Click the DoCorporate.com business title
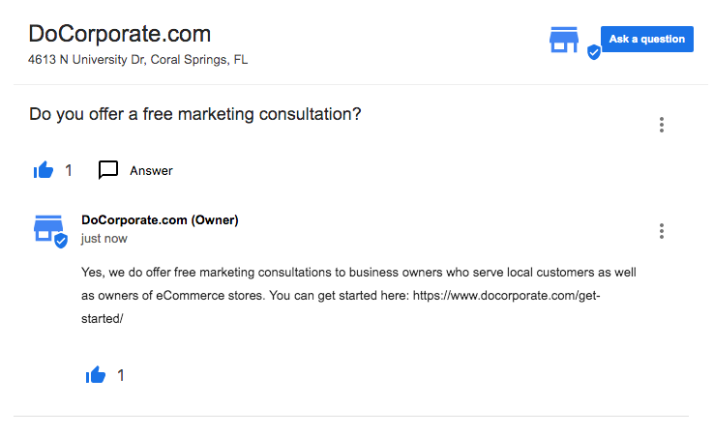The width and height of the screenshot is (714, 436). pos(120,34)
